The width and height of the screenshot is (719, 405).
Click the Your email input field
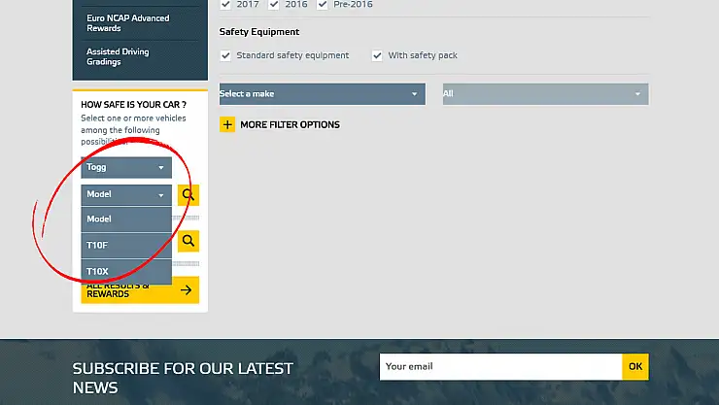pos(500,366)
